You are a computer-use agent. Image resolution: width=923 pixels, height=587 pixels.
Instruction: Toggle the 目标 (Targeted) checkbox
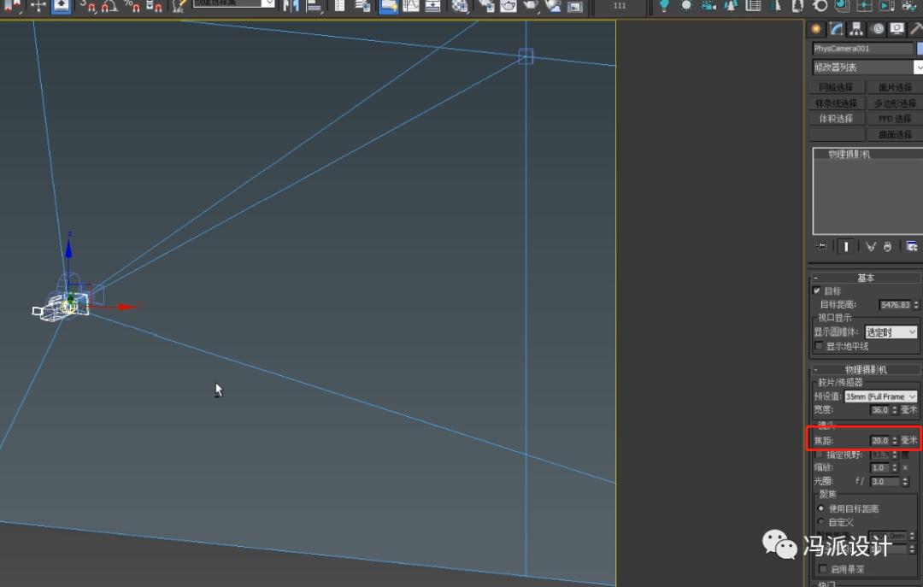point(817,291)
